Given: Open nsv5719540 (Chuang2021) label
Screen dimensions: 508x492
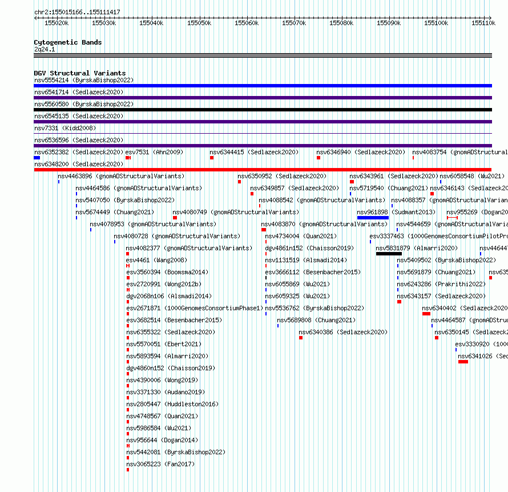Looking at the screenshot, I should [x=389, y=188].
